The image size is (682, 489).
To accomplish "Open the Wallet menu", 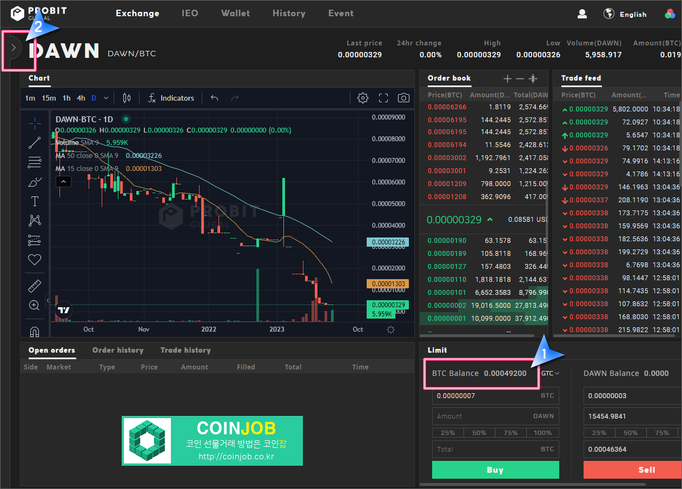I will [x=235, y=14].
